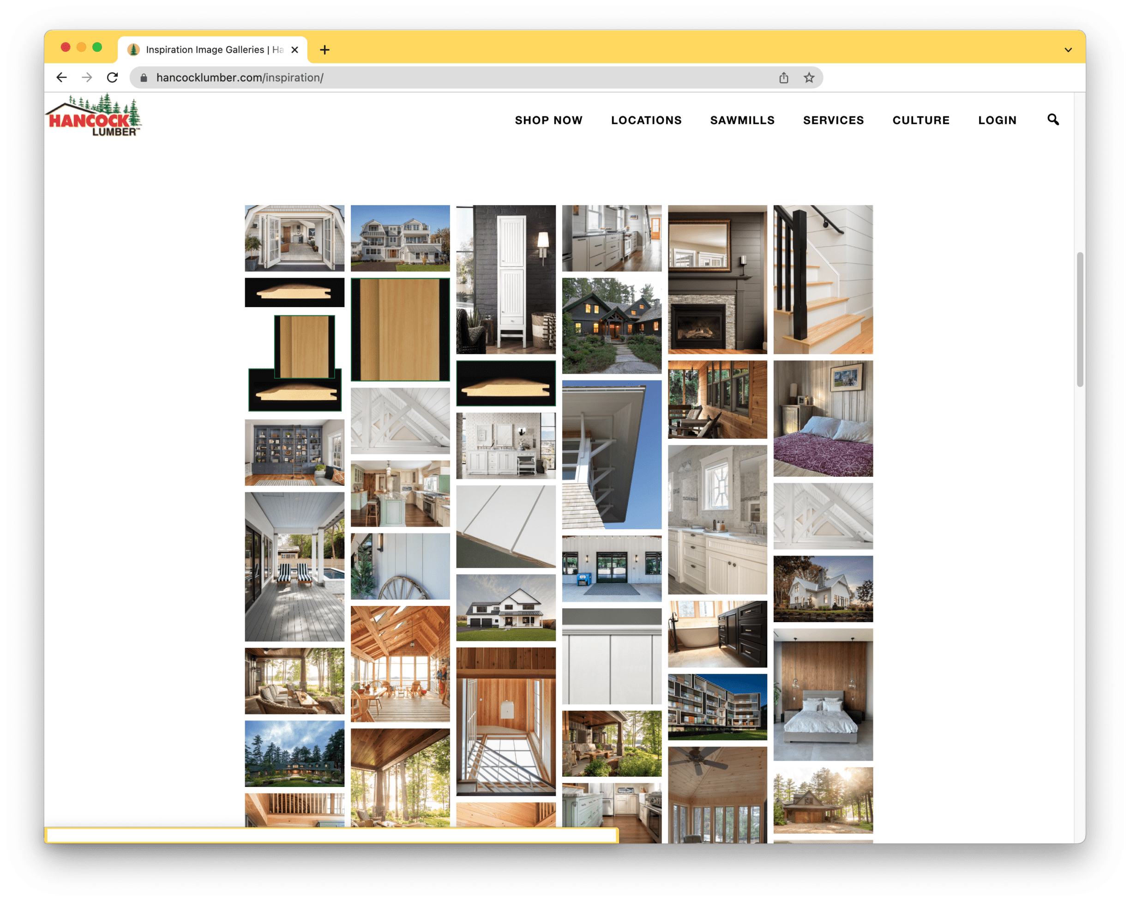Open the ceiling fan on pine ceiling photo
The image size is (1130, 902).
717,794
